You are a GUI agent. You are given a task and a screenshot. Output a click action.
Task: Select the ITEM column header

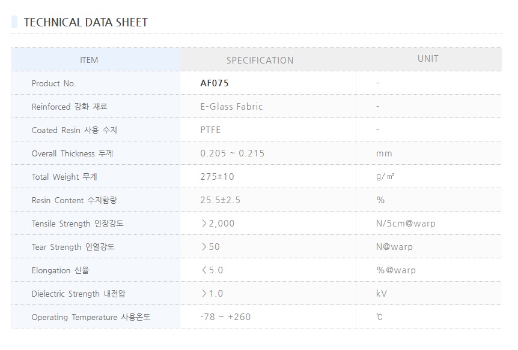click(89, 60)
